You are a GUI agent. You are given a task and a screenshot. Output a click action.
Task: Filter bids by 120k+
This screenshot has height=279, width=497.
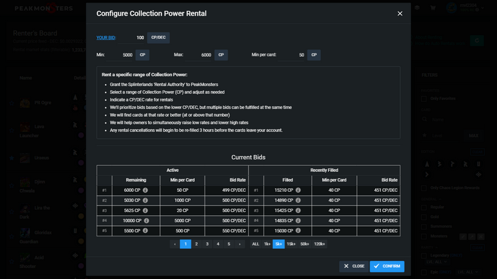point(320,244)
